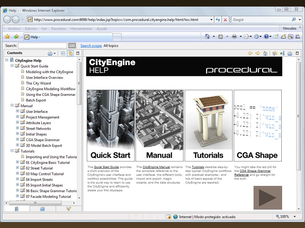Open the address bar history dropdown
Screen dimensions: 305x228
pos(211,20)
